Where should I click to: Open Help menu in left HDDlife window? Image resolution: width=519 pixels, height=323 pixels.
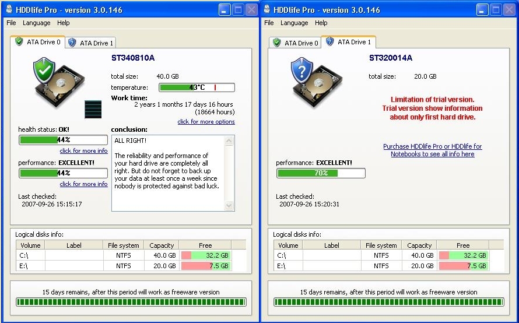pos(63,23)
